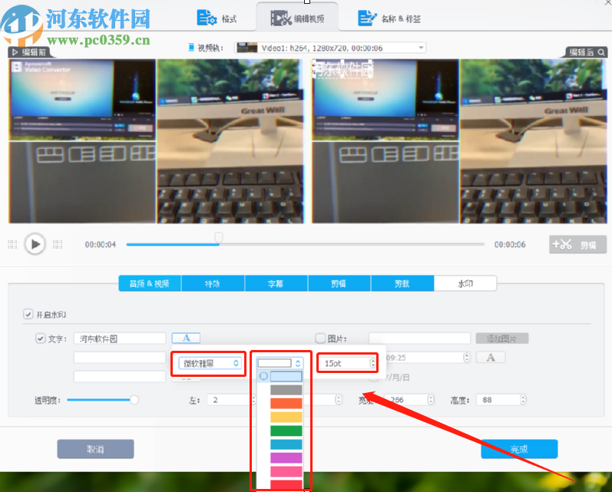Click the second watermark text line field
The height and width of the screenshot is (492, 612).
coord(120,358)
